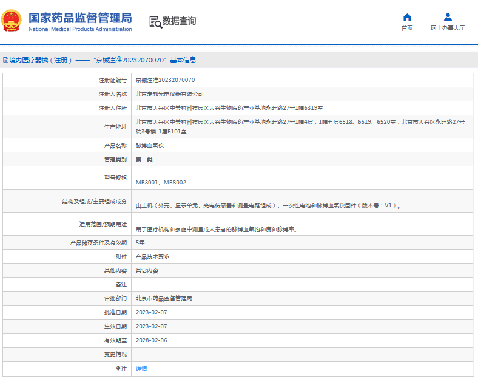The width and height of the screenshot is (478, 381).
Task: Click the 注册证编号 label
Action: tap(112, 80)
